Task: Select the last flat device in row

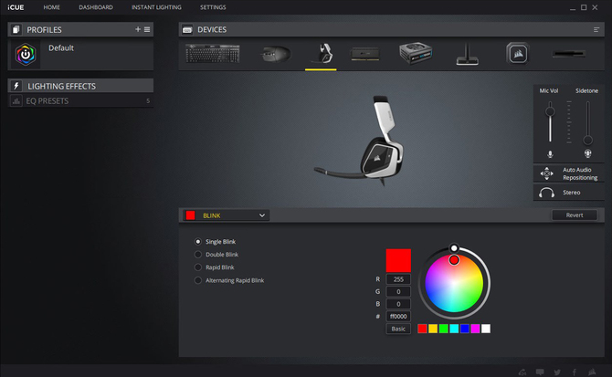Action: tap(569, 54)
